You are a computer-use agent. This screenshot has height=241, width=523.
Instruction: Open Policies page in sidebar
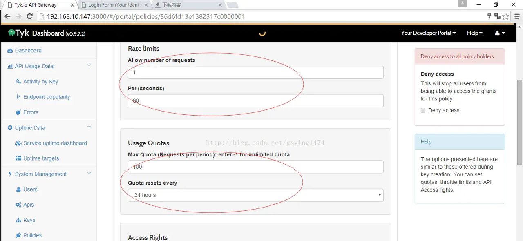pyautogui.click(x=32, y=235)
